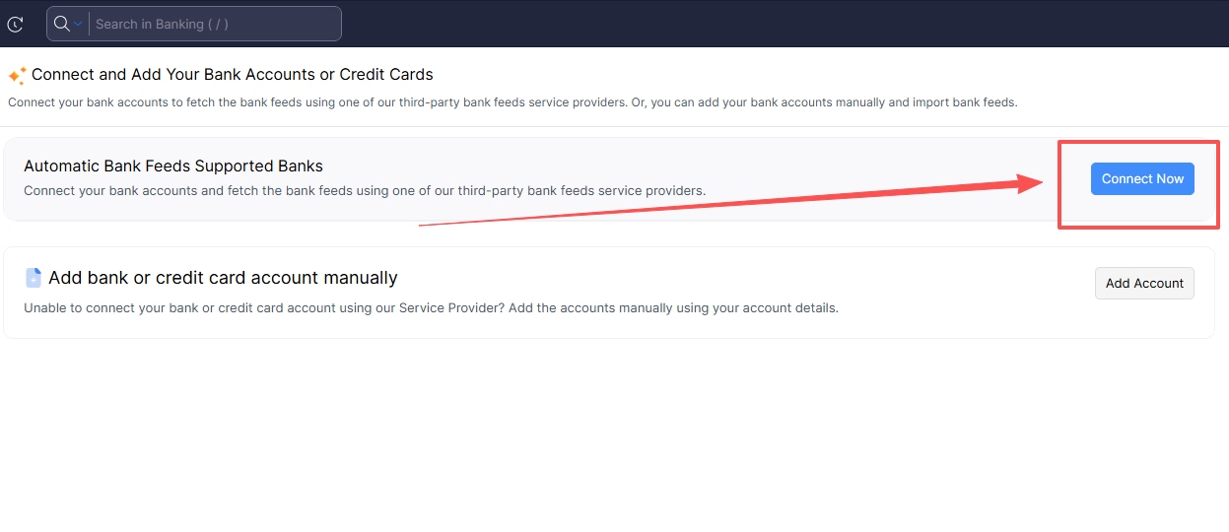The image size is (1229, 532).
Task: Click "Add bank or credit card account manually" heading
Action: click(223, 278)
